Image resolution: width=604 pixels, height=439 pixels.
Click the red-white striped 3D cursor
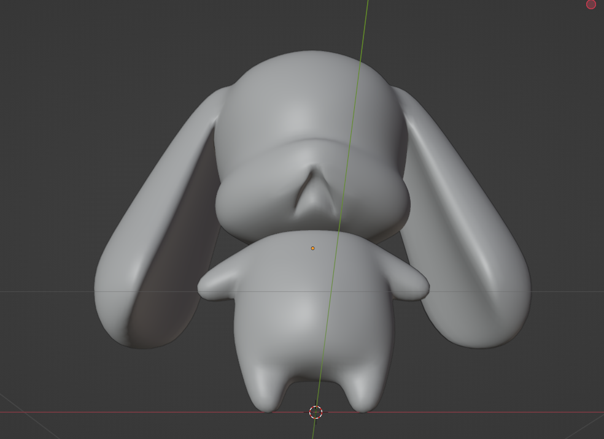(316, 412)
